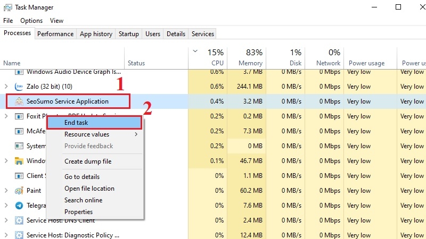This screenshot has width=426, height=239.
Task: Click the 7.6 MB memory cell
Action: click(253, 206)
